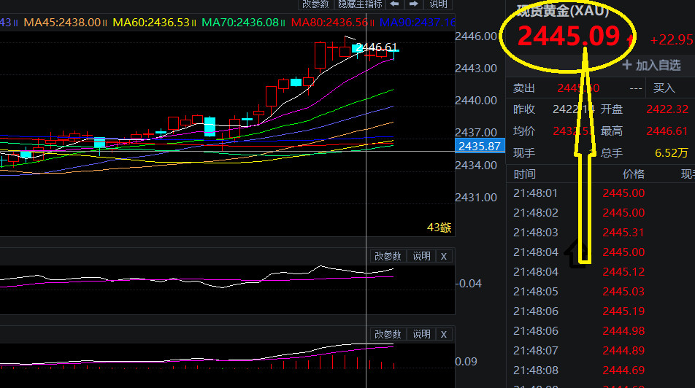Click the MA60 pause marker icon

[193, 23]
